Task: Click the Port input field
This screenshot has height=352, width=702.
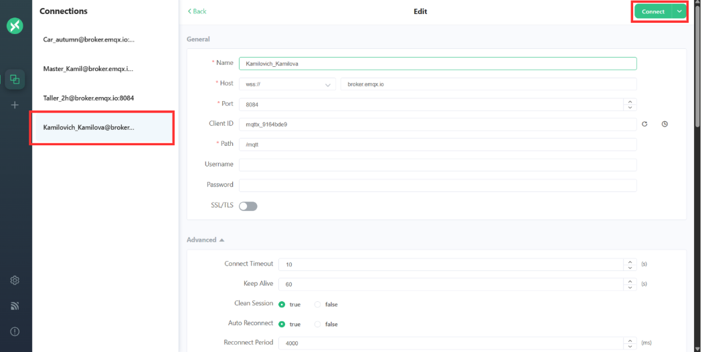Action: coord(431,104)
